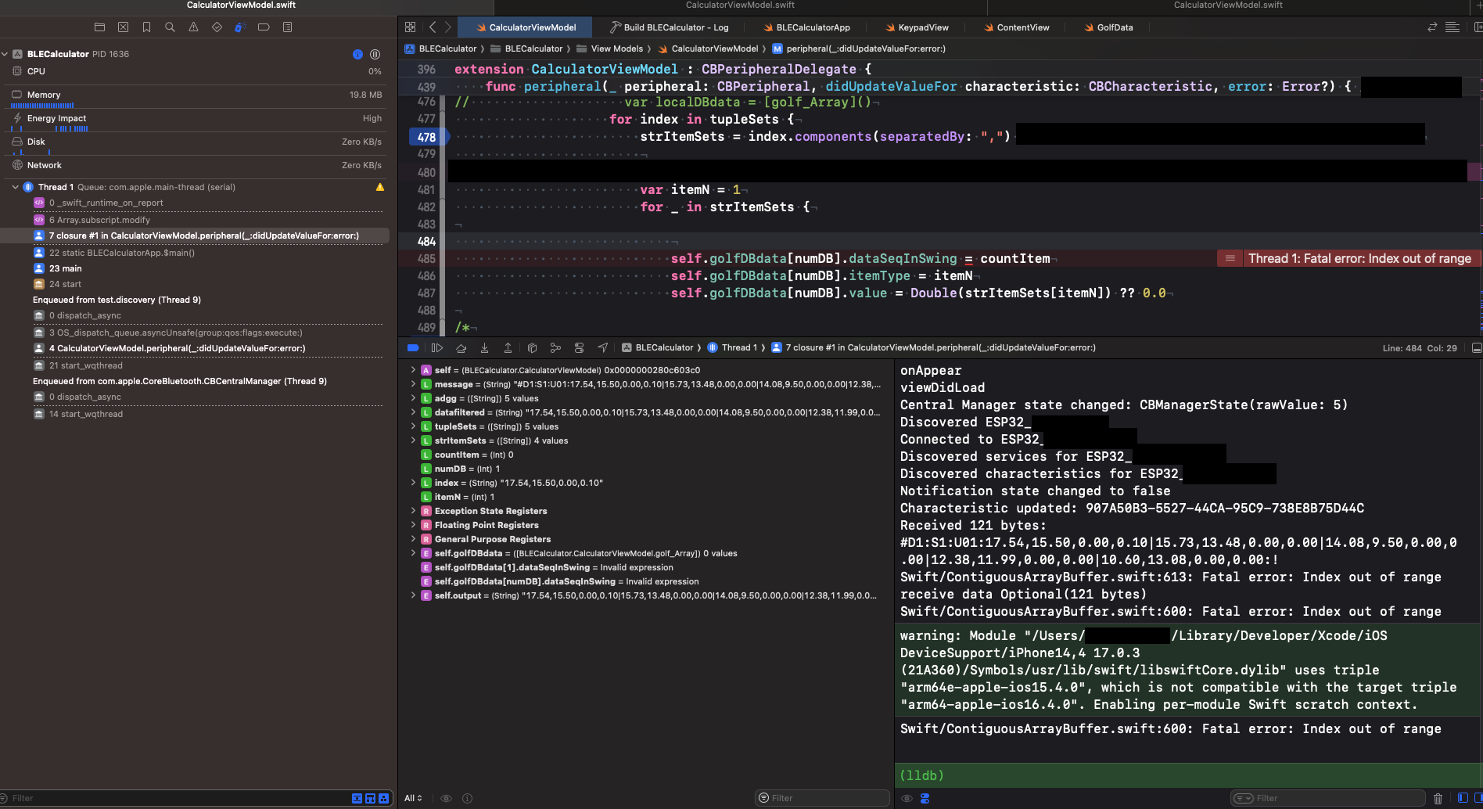Click the Step Over debug button
The height and width of the screenshot is (809, 1483).
(461, 348)
